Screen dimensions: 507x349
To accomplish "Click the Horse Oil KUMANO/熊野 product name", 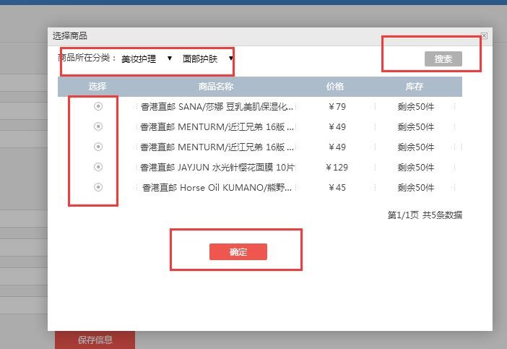I will coord(216,188).
